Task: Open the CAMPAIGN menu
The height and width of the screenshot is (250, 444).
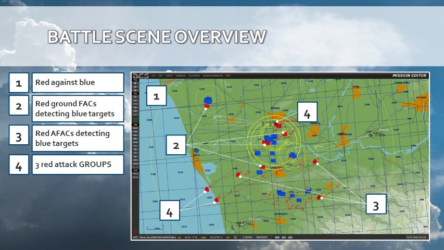Action: coord(181,76)
